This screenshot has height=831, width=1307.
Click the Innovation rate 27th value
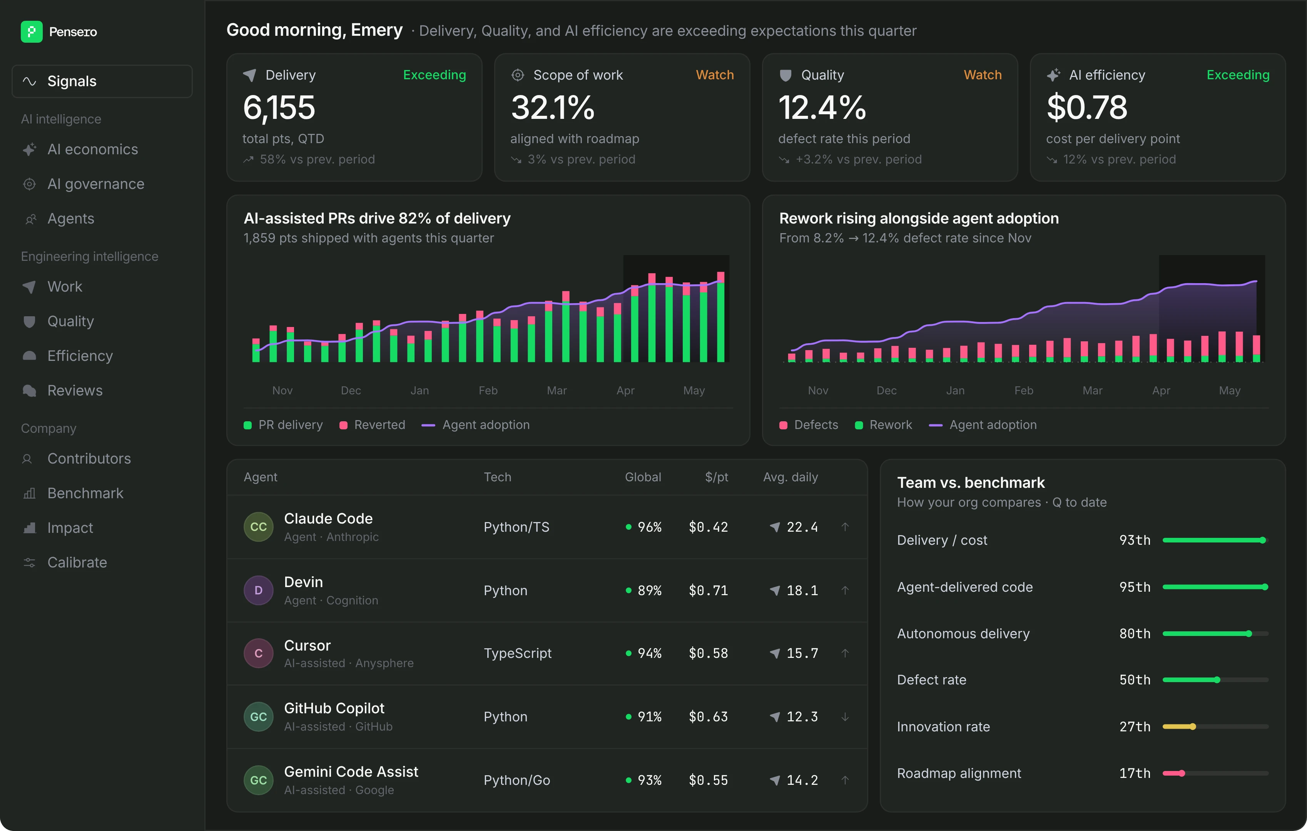pos(1135,727)
